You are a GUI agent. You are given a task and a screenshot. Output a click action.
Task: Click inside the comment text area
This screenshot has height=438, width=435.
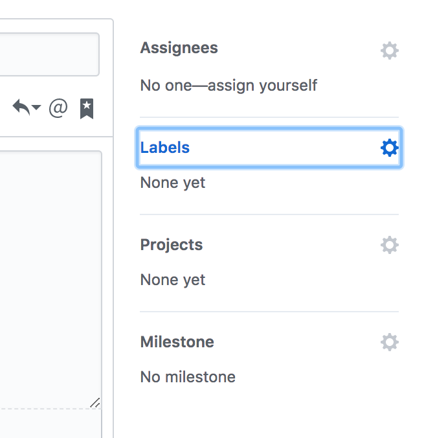pyautogui.click(x=50, y=277)
